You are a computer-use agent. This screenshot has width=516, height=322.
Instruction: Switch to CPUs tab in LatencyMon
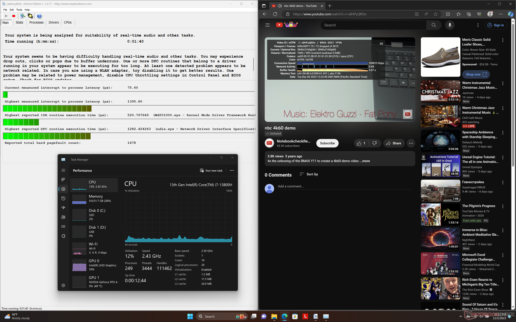(68, 23)
